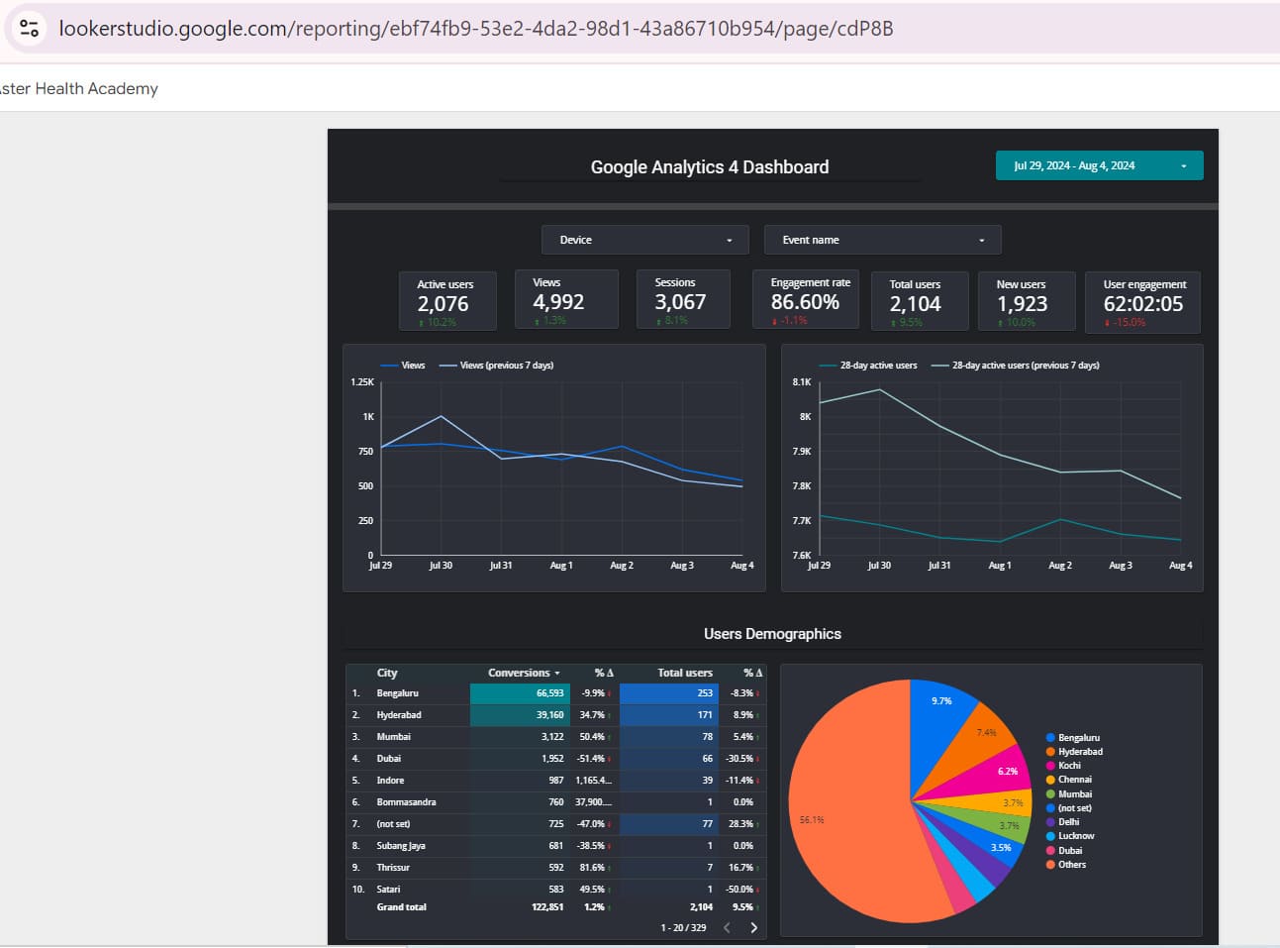Click the Conversions sort arrow indicator

click(x=557, y=674)
